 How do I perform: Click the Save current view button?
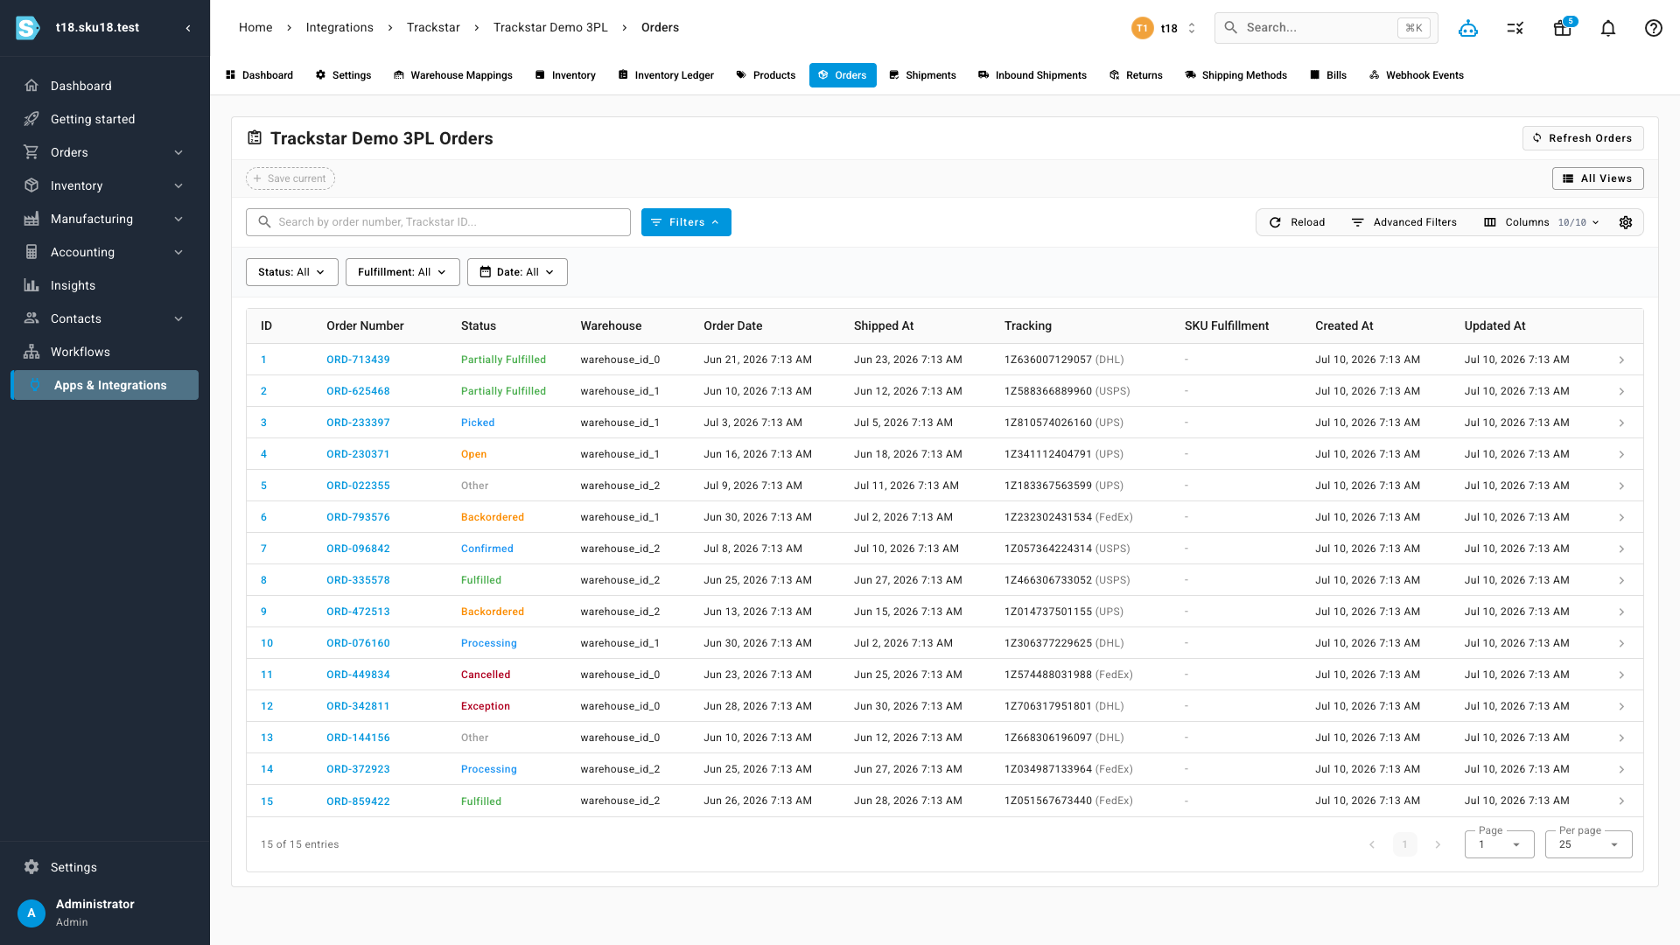[x=290, y=178]
